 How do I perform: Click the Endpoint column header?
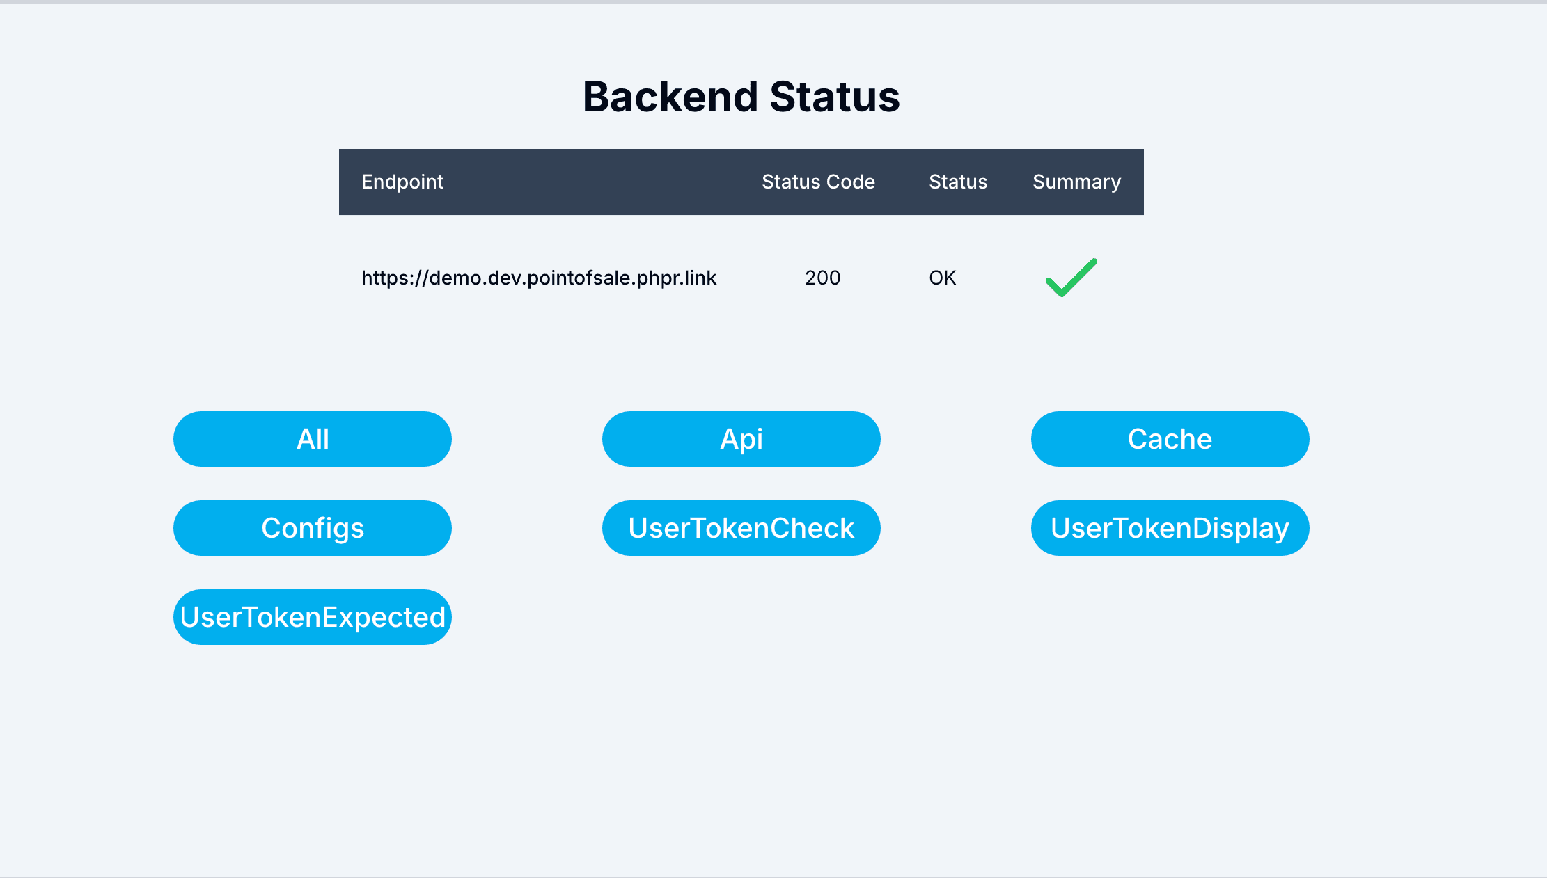pos(402,182)
